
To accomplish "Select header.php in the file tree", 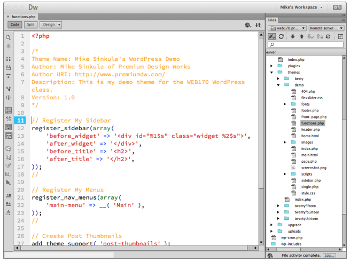I will point(310,130).
